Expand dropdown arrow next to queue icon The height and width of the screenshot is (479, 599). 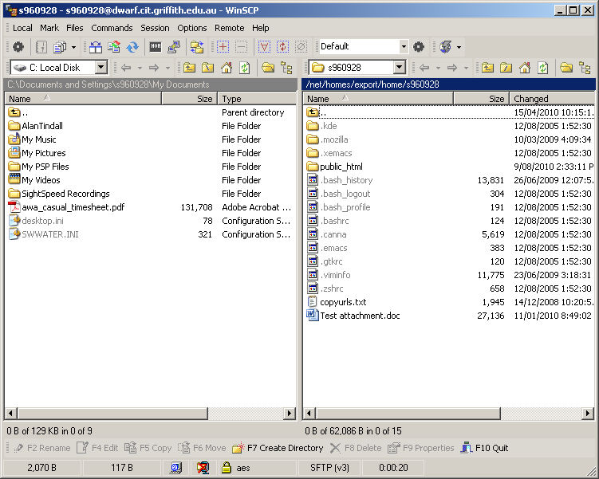pos(73,47)
